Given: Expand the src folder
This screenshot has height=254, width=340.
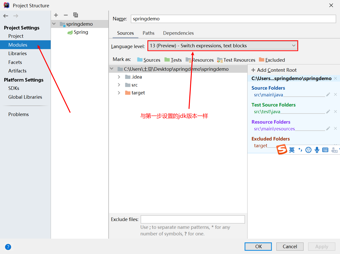Looking at the screenshot, I should (x=119, y=85).
